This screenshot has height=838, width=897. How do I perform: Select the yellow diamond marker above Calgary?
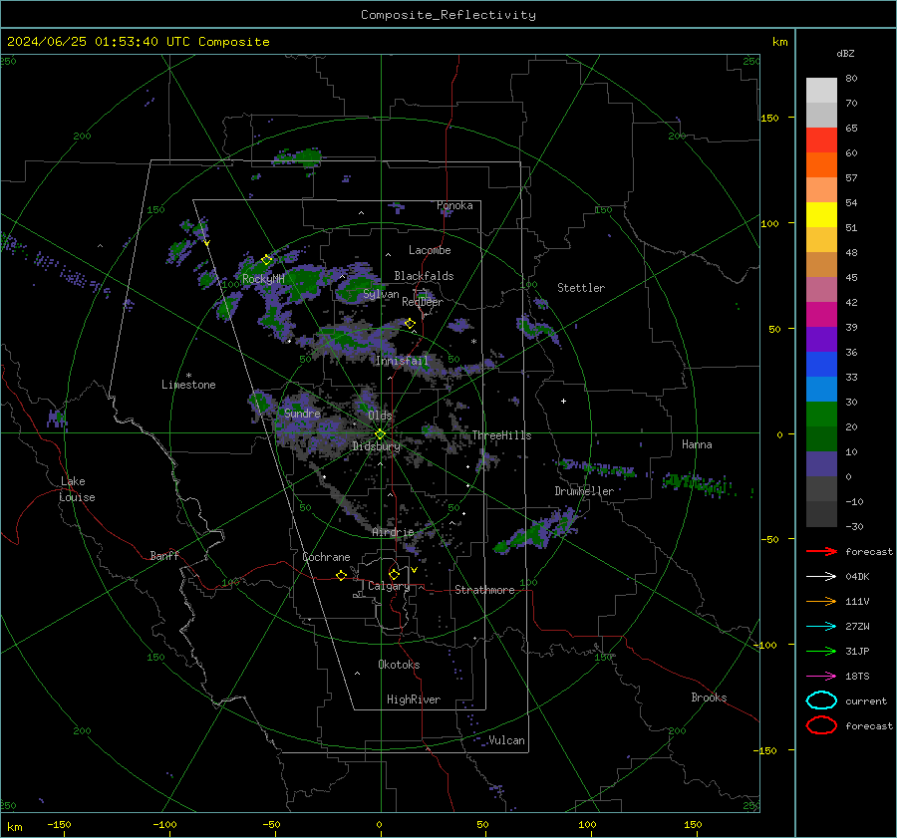[x=394, y=574]
